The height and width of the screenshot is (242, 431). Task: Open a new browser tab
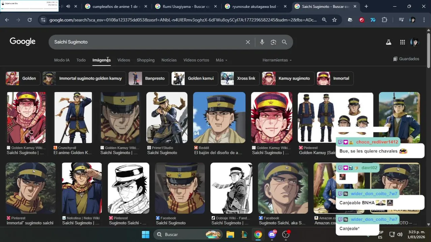[366, 6]
